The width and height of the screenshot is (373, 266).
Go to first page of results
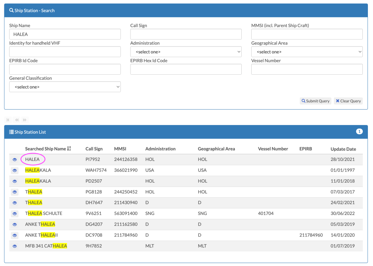pos(8,120)
